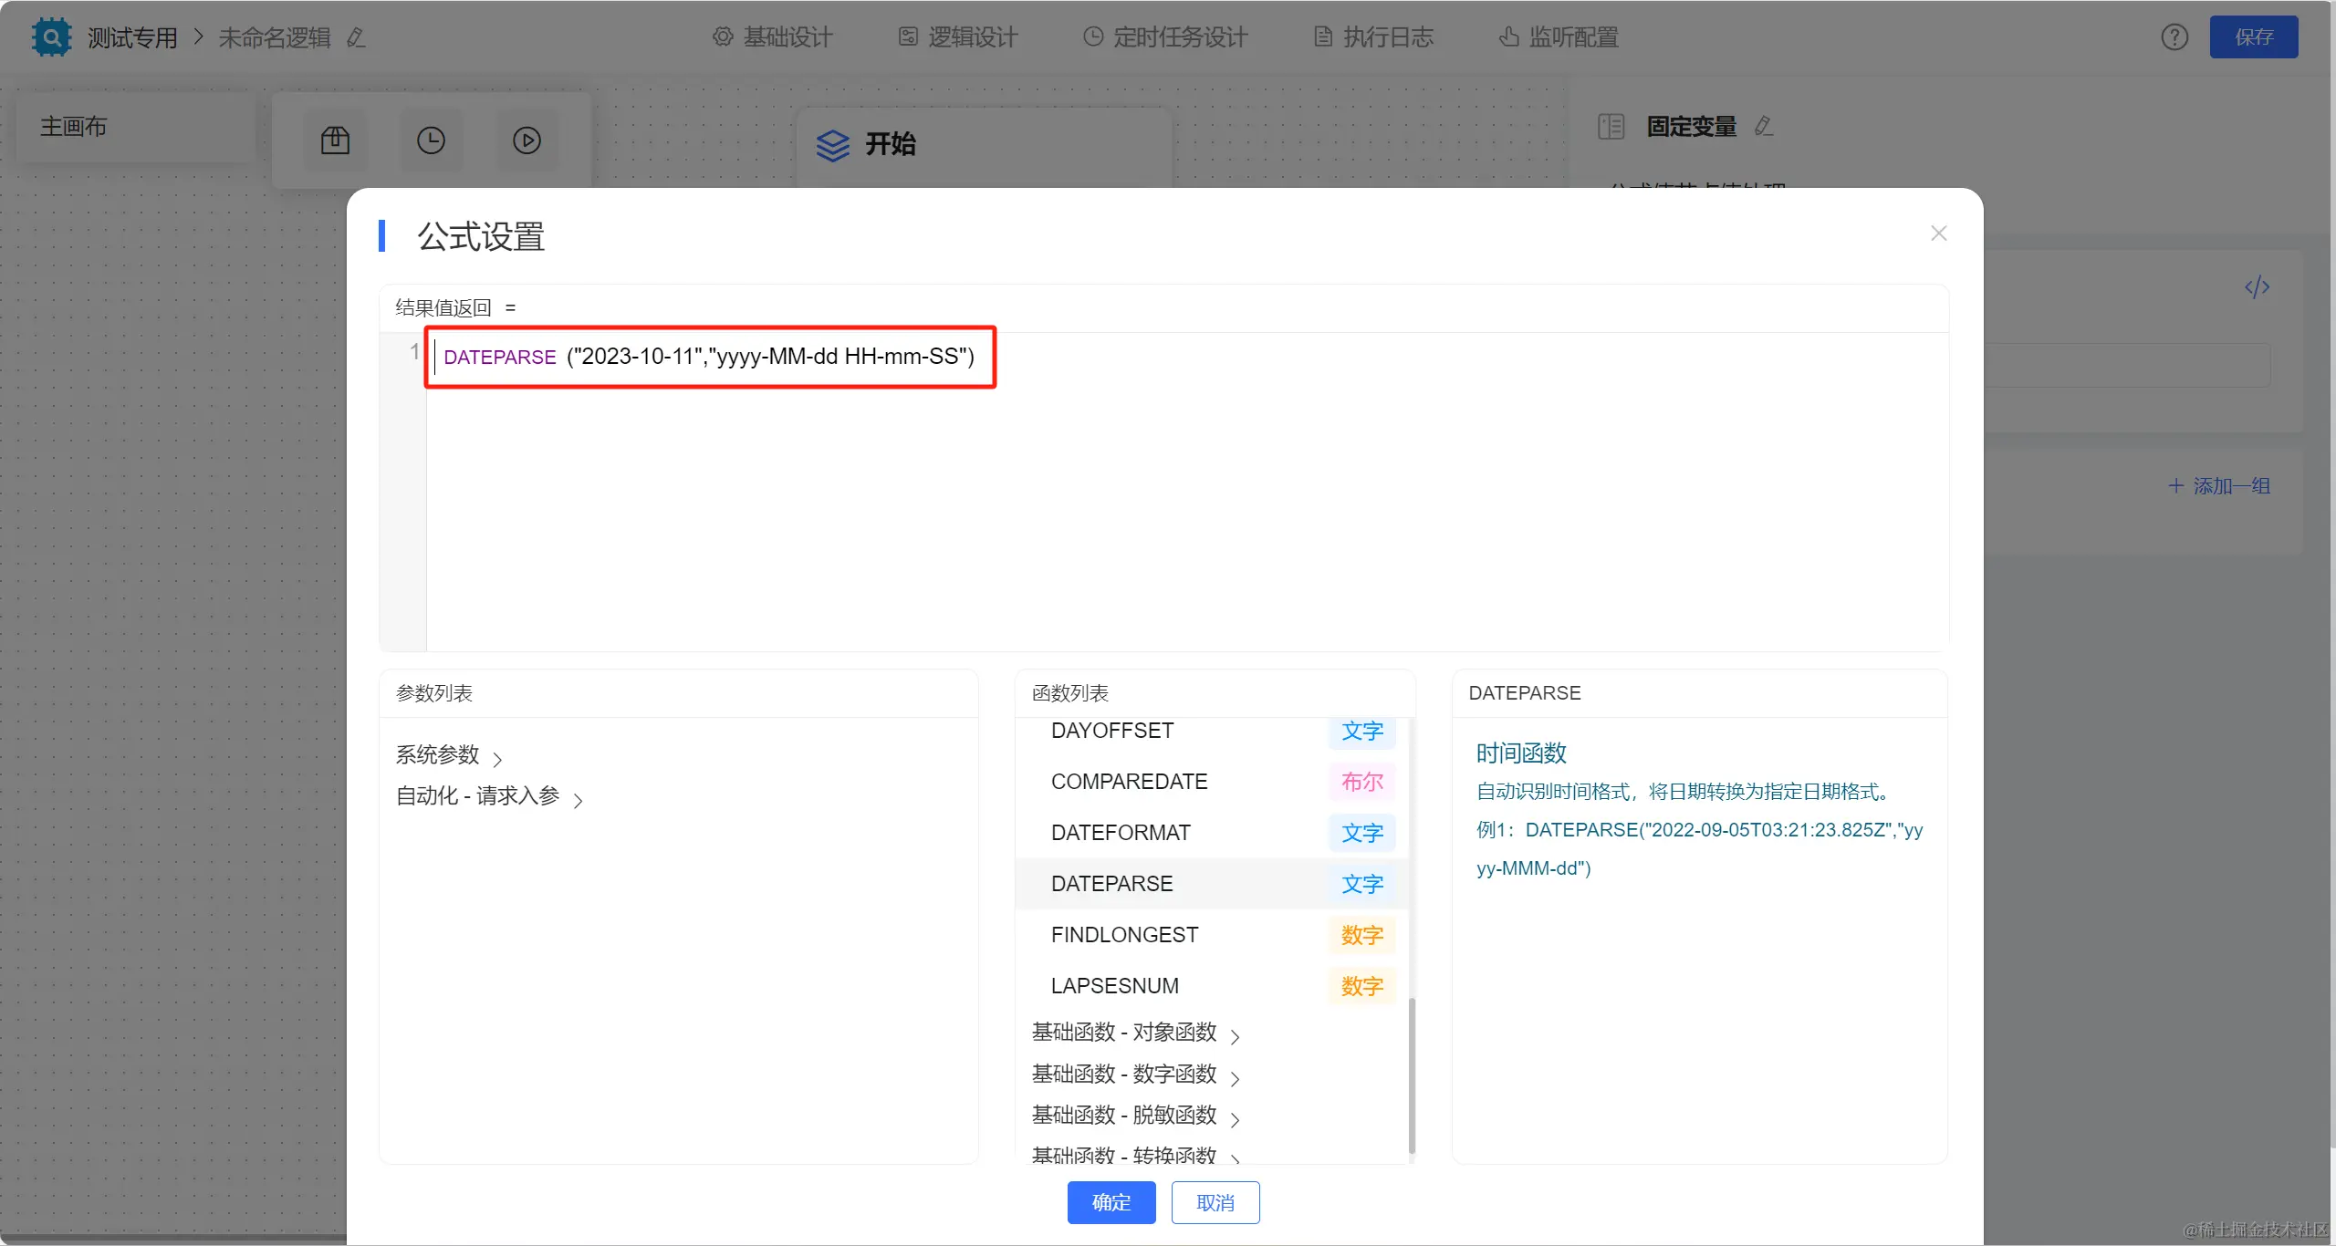Click the clock icon in canvas toolbar
The height and width of the screenshot is (1246, 2336).
pos(431,140)
